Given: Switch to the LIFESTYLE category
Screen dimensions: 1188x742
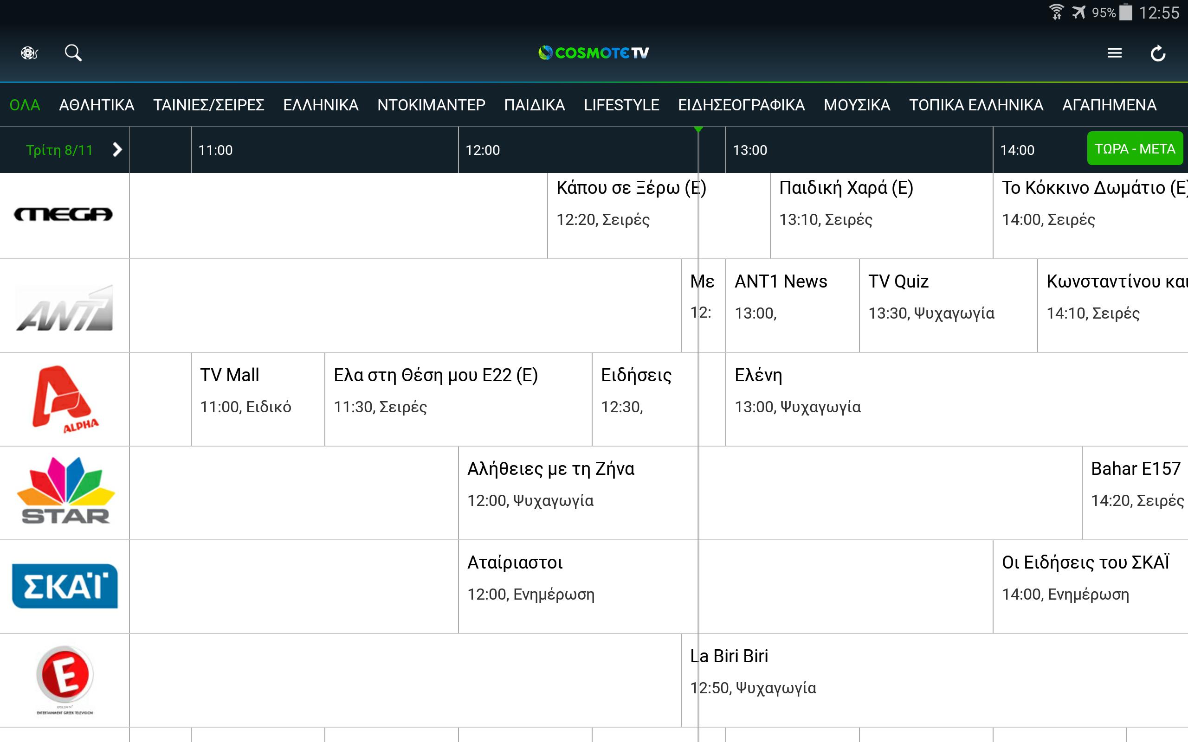Looking at the screenshot, I should pos(621,104).
